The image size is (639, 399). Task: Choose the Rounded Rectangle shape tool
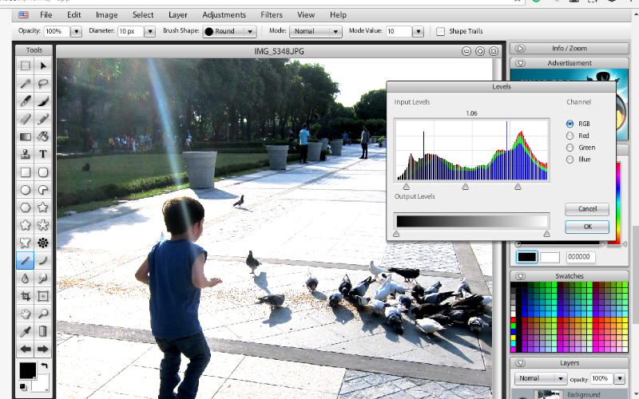(43, 172)
